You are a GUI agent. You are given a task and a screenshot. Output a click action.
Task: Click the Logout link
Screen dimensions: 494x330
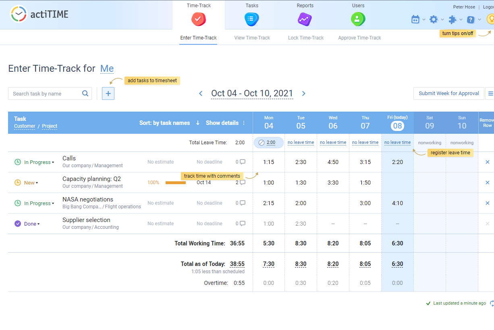coord(488,7)
